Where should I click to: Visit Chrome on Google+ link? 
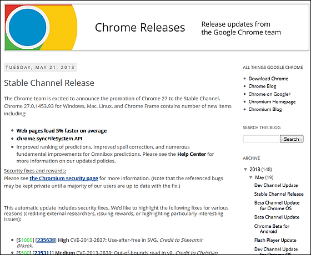click(x=270, y=94)
